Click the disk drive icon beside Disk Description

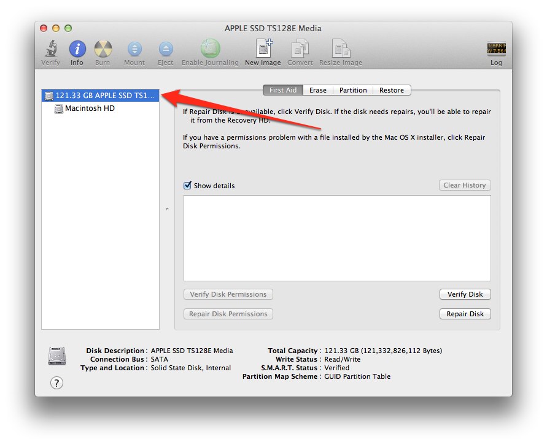[57, 356]
